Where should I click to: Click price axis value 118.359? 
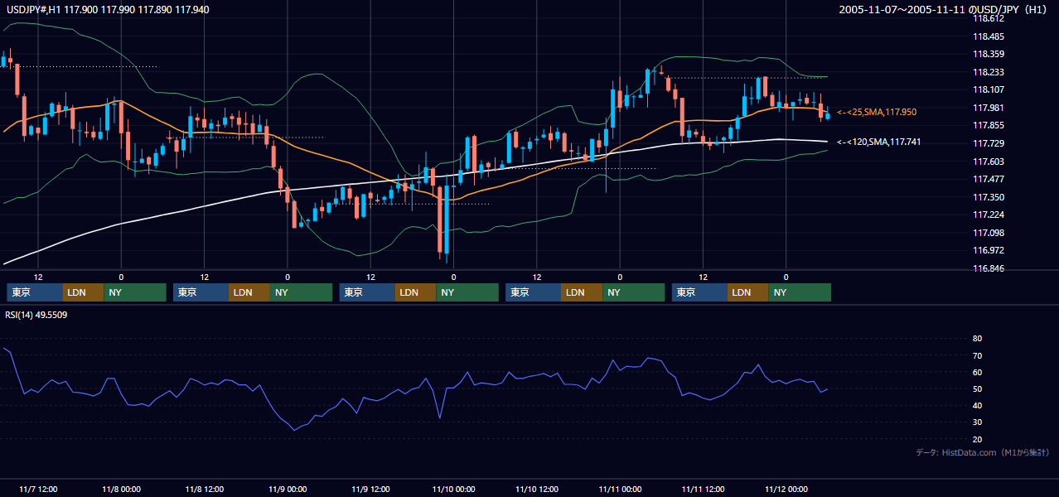(x=988, y=54)
